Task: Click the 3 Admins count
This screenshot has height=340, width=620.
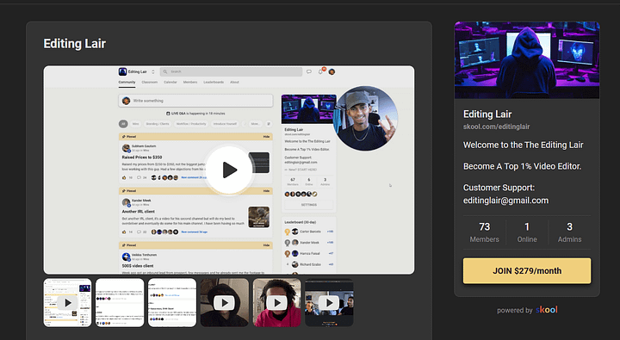Action: (x=569, y=232)
